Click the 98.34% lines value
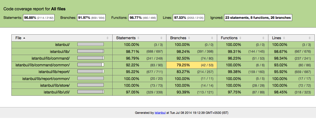316x119 pixels. [x=281, y=58]
